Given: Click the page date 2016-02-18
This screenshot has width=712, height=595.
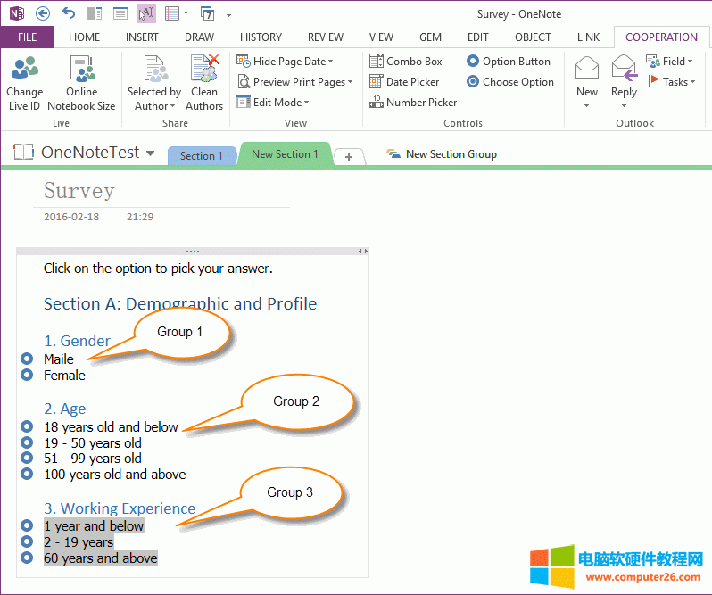Looking at the screenshot, I should [71, 217].
